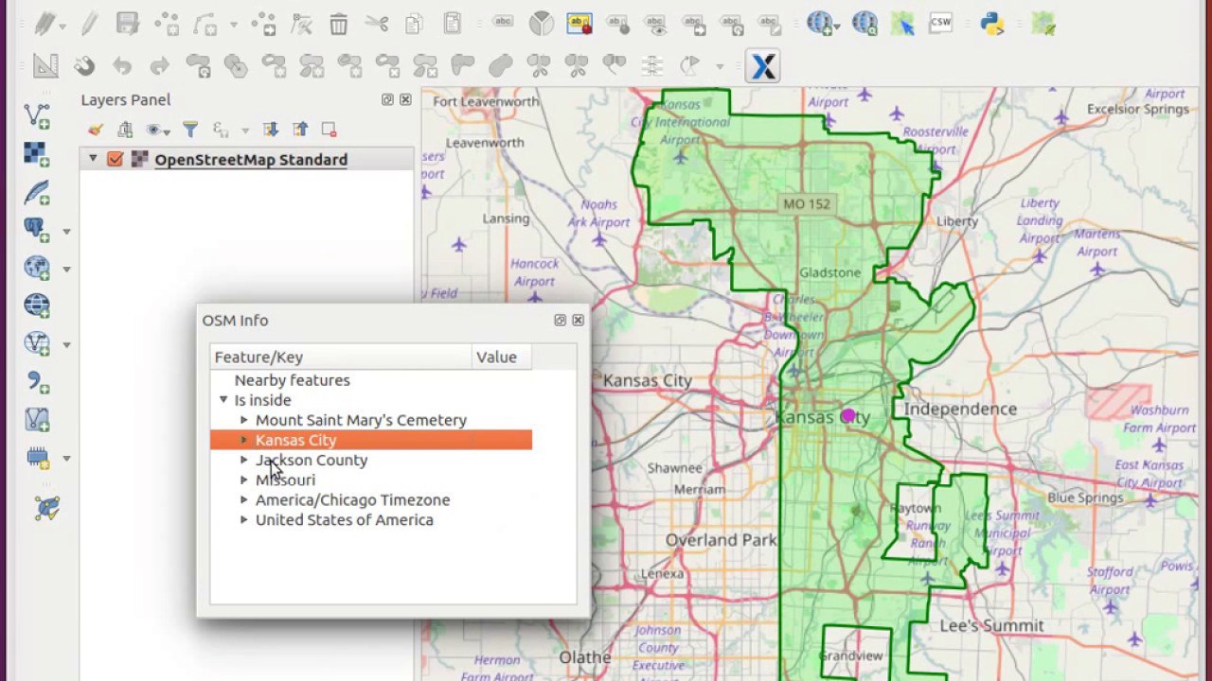Select the 'Missouri' row in OSM Info

(285, 480)
